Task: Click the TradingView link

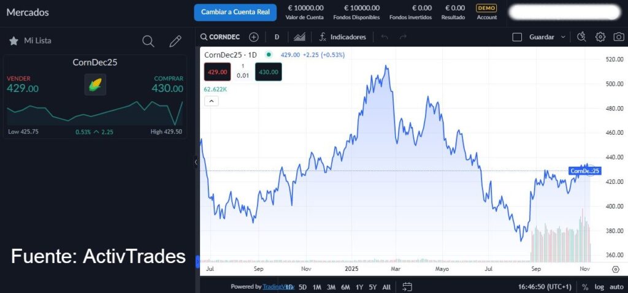Action: tap(278, 287)
